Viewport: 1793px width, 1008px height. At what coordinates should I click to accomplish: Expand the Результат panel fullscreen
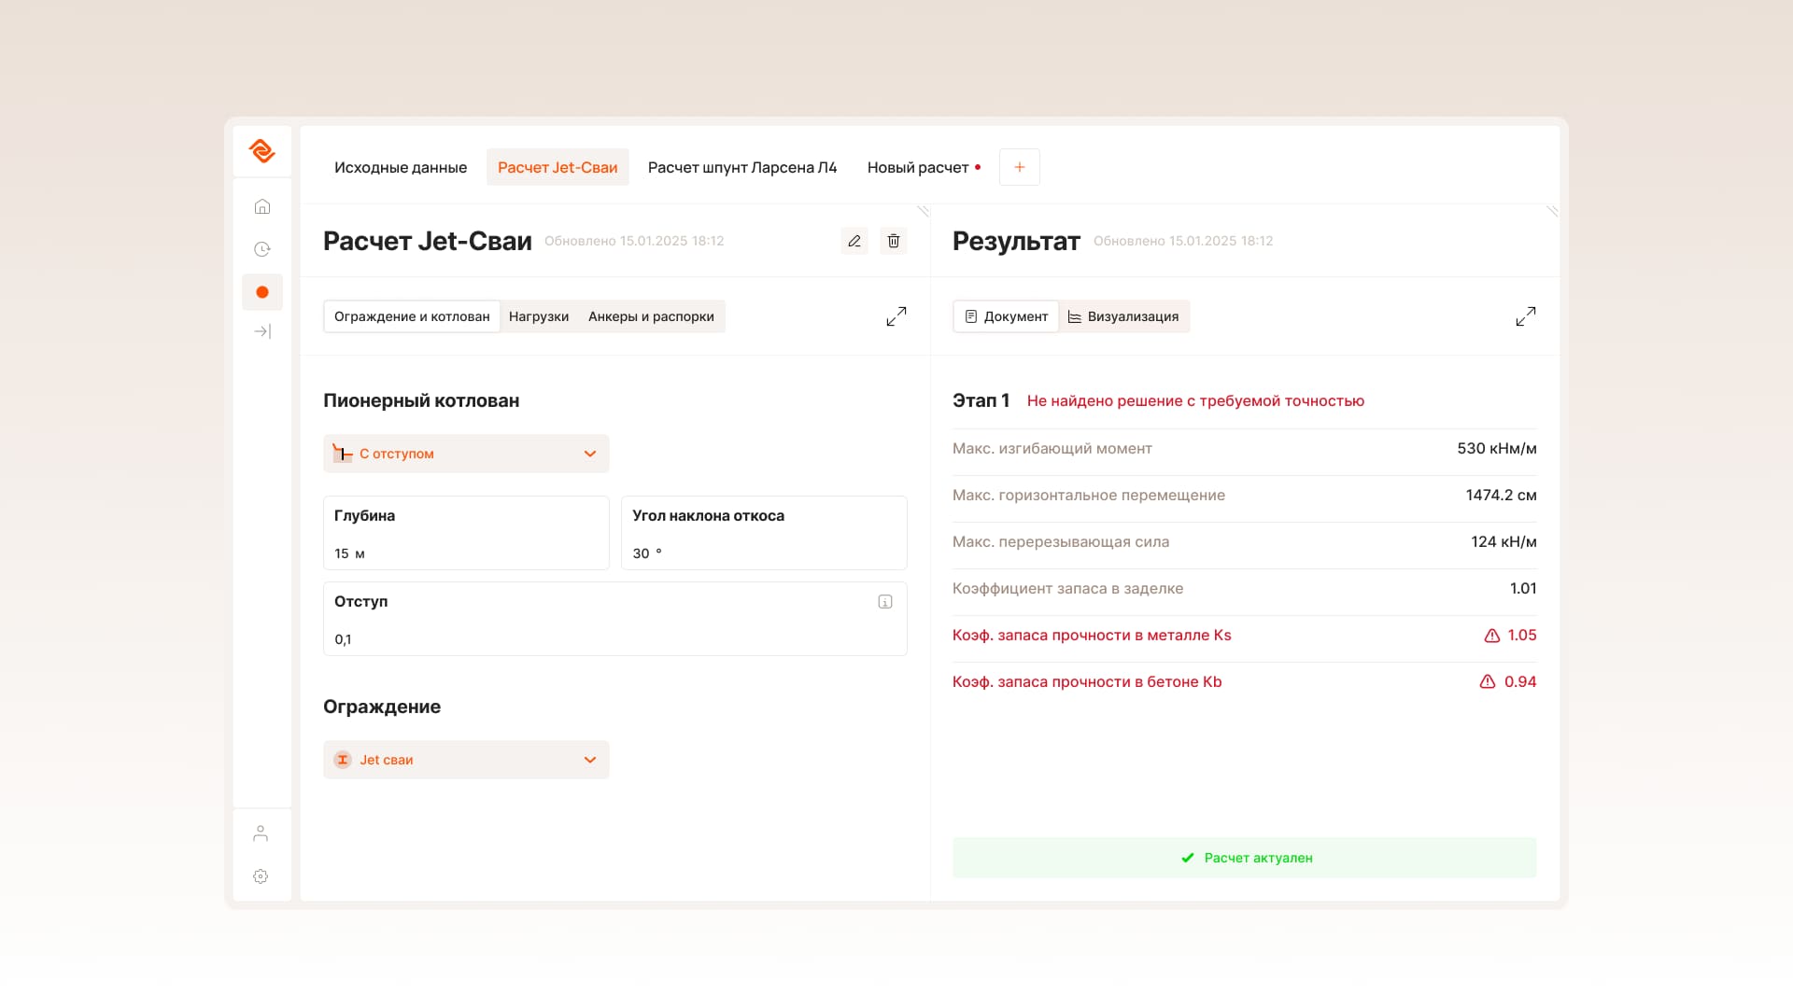click(1526, 316)
